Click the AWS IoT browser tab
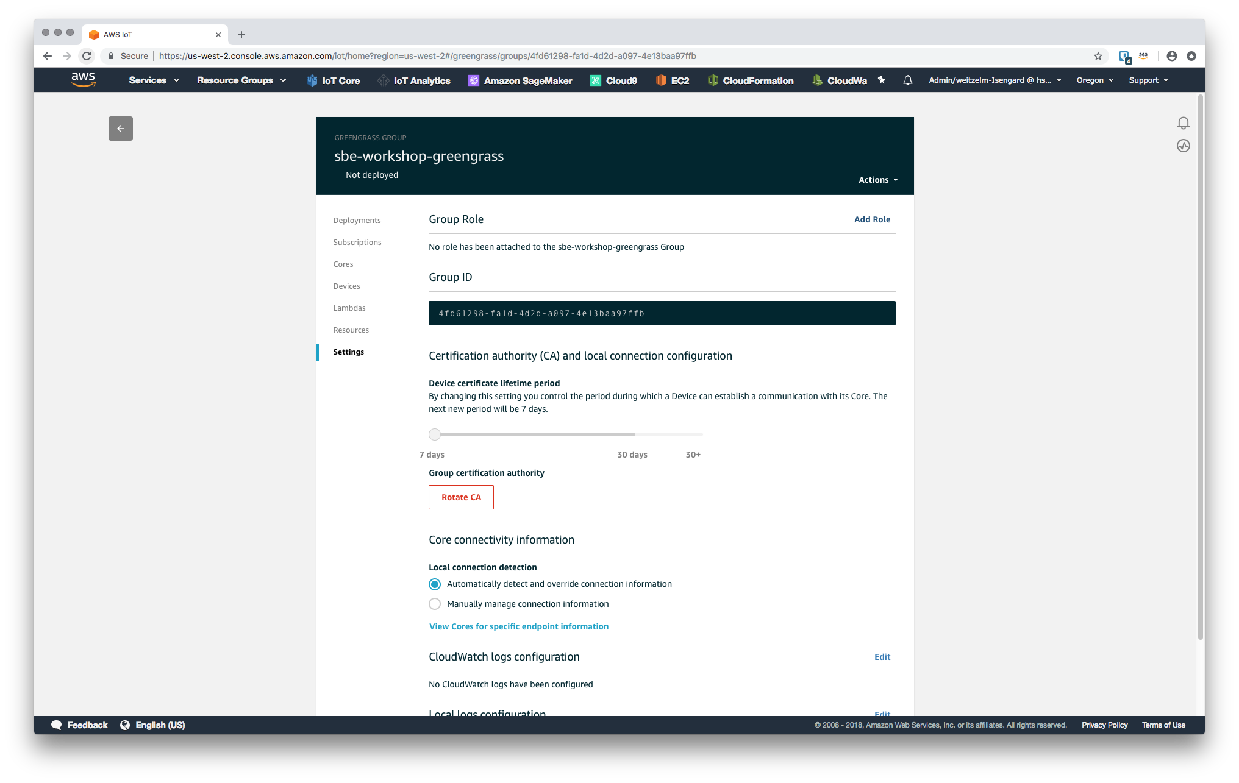Viewport: 1239px width, 783px height. point(155,35)
